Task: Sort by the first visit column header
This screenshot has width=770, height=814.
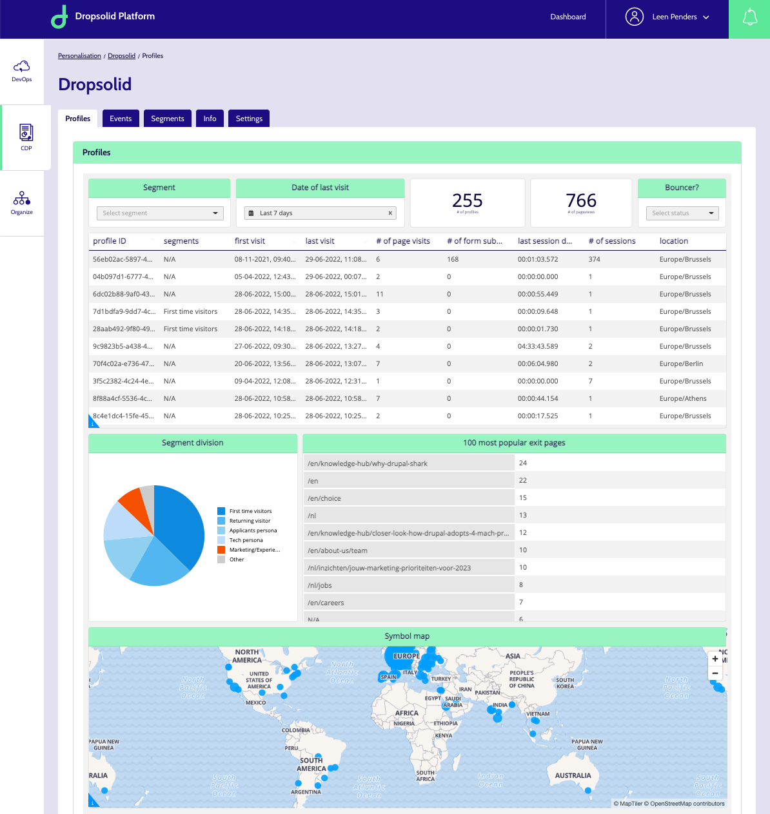Action: pos(250,241)
